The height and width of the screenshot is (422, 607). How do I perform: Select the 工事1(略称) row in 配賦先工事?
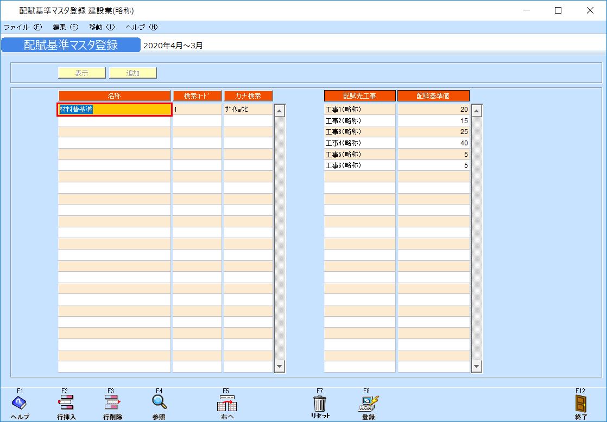(359, 110)
